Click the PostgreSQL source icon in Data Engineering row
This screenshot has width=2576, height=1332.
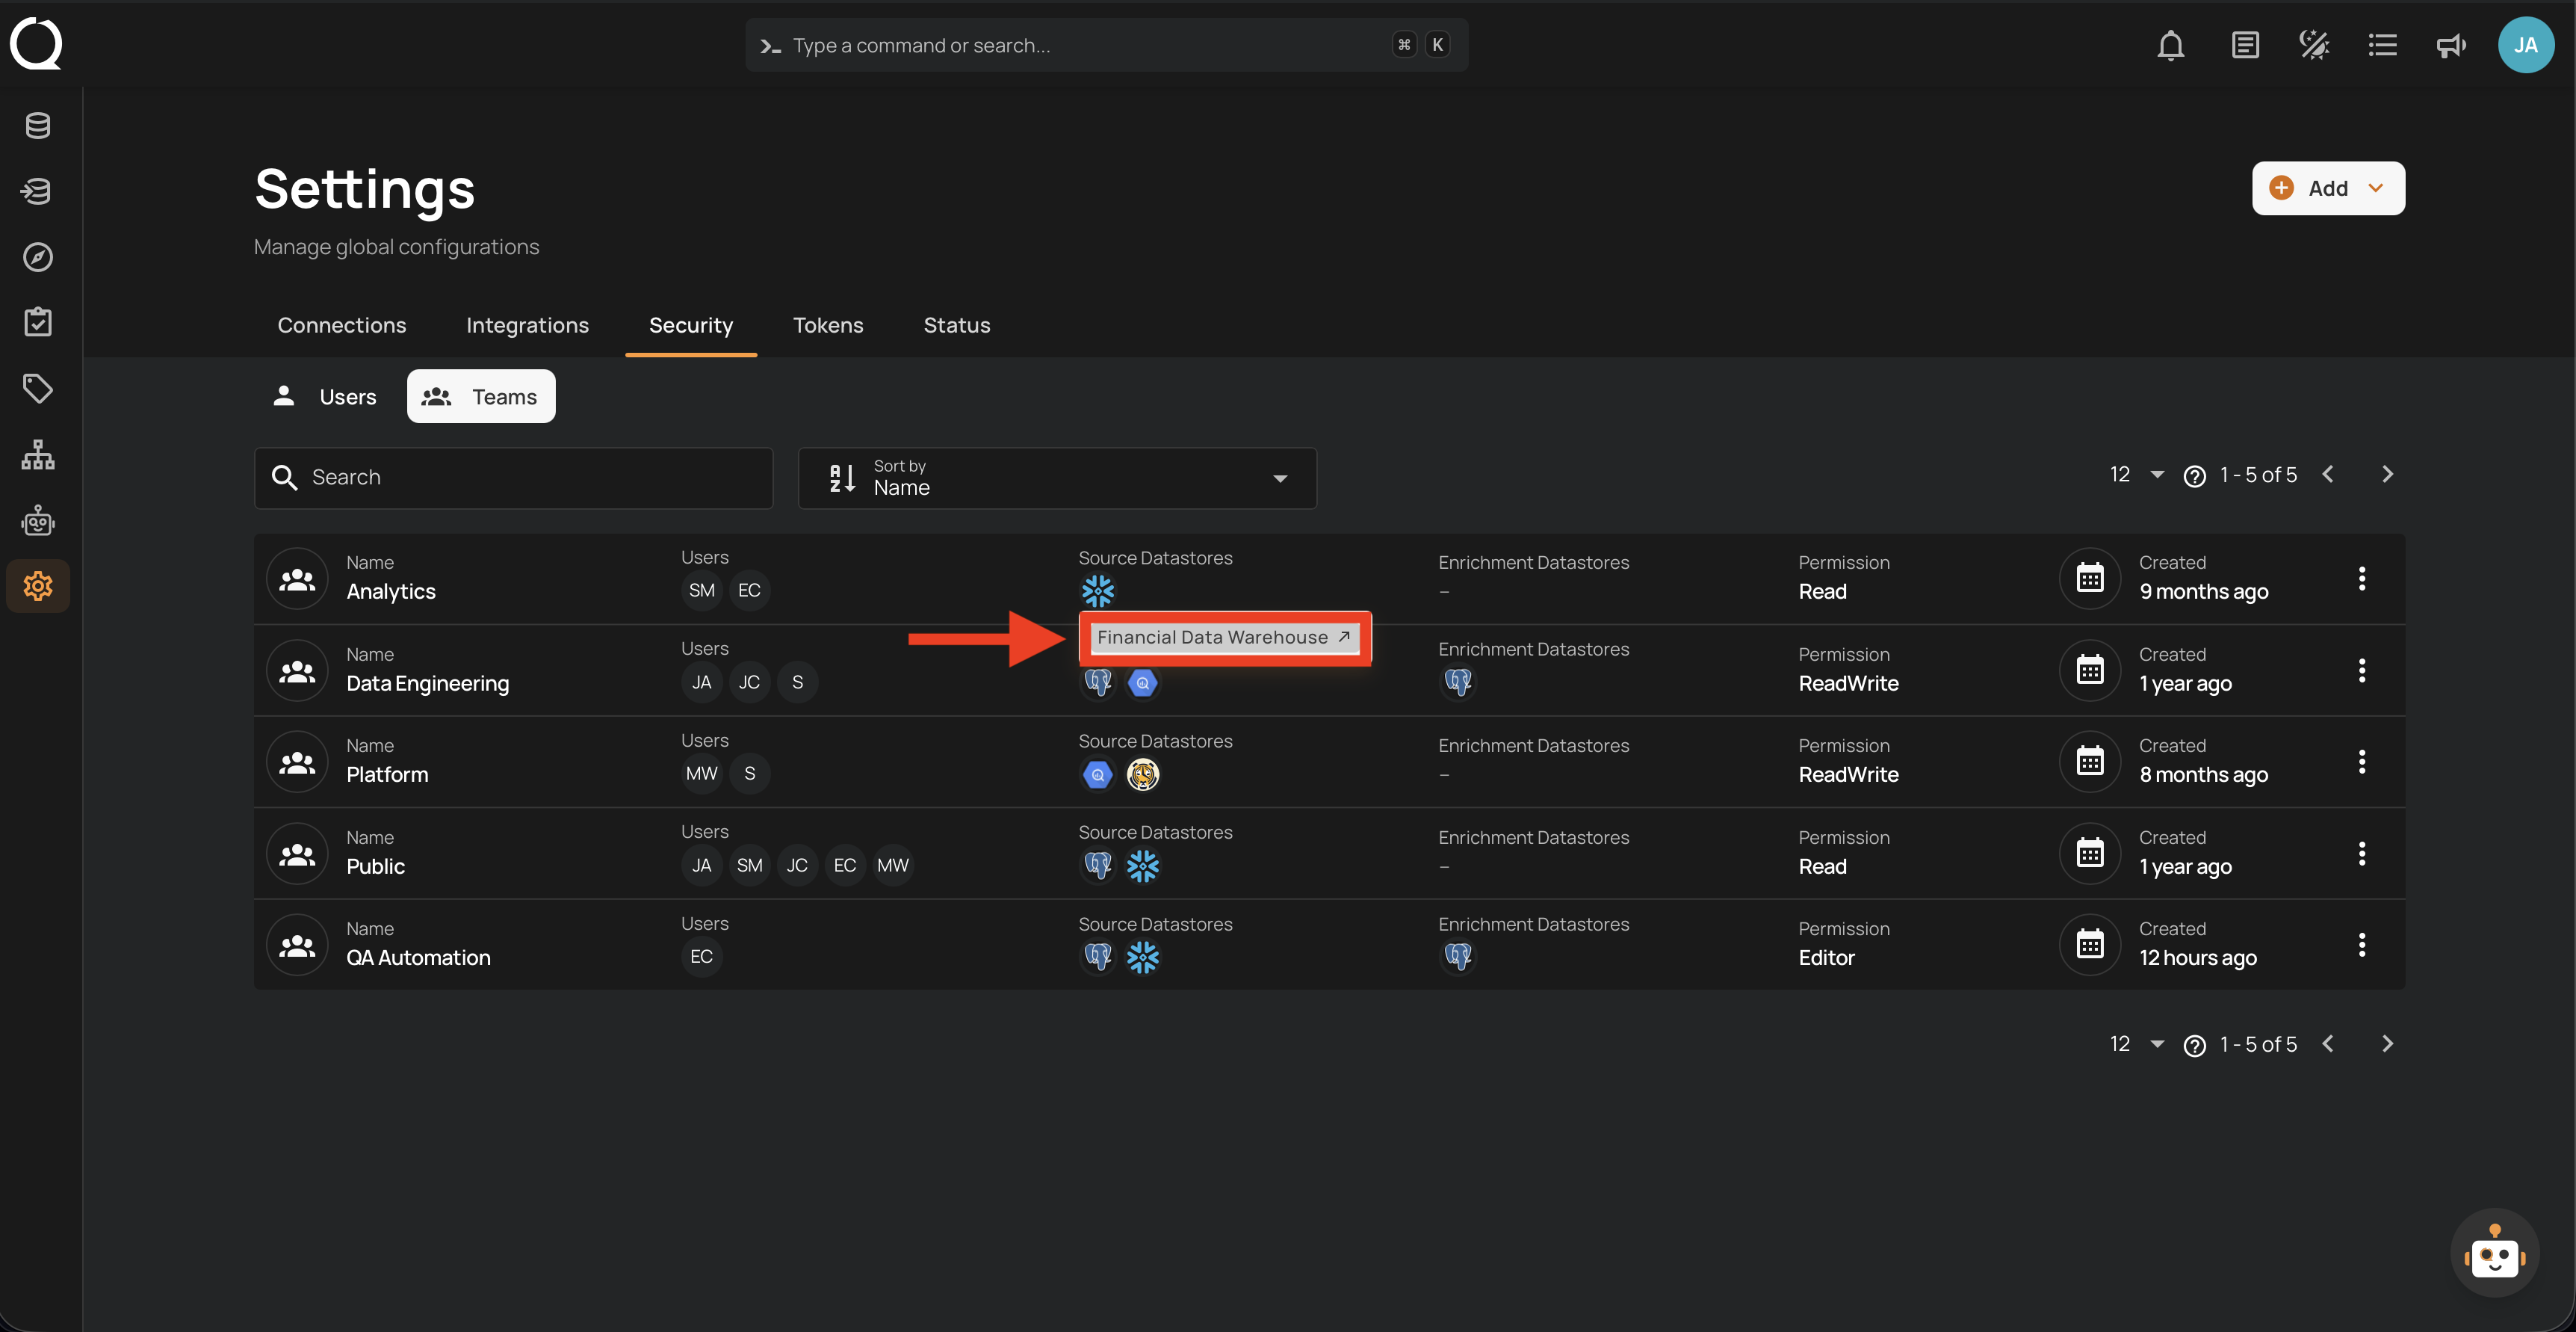[x=1098, y=682]
